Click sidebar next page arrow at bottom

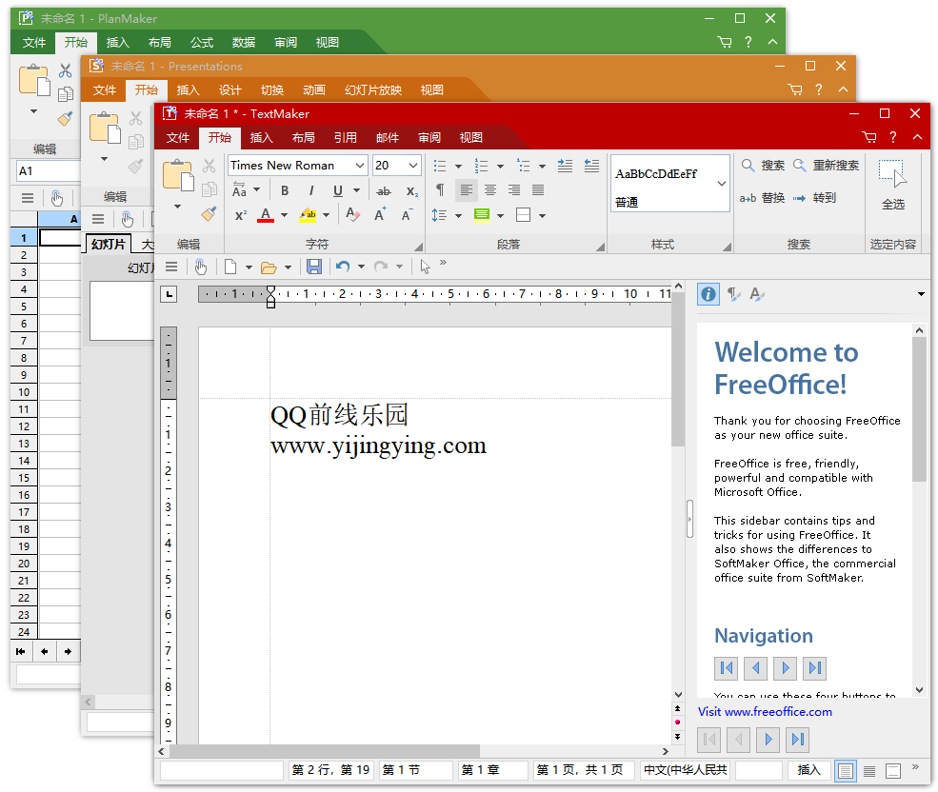point(768,740)
